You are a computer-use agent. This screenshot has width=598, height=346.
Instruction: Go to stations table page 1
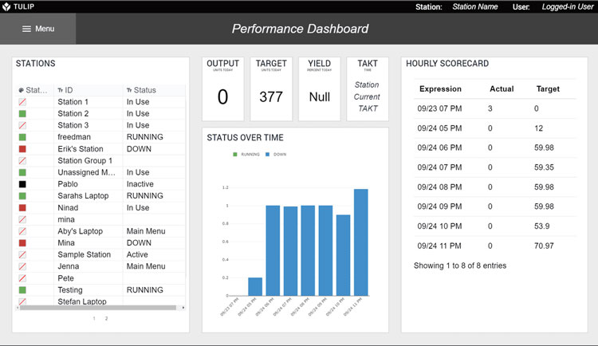coord(94,318)
